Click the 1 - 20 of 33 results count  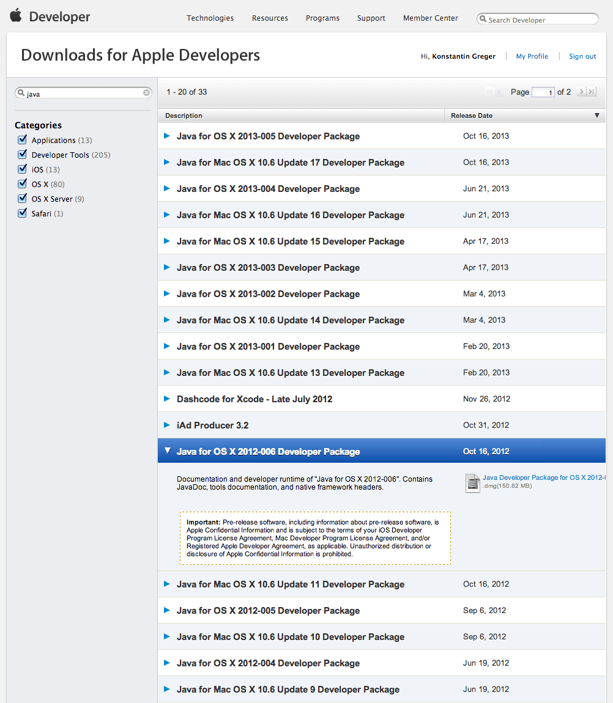[x=187, y=92]
